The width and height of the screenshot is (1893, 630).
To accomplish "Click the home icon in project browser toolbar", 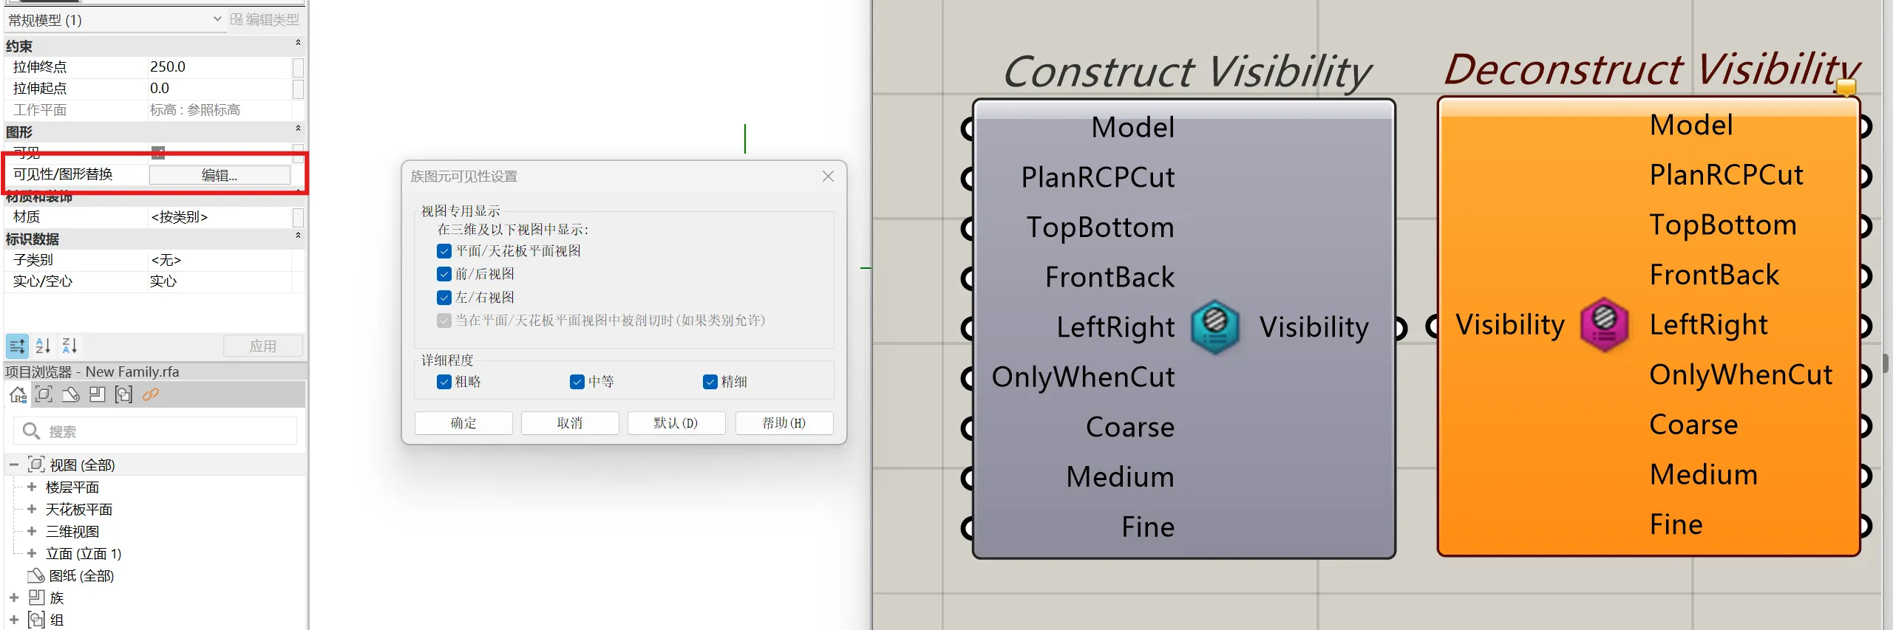I will [18, 394].
